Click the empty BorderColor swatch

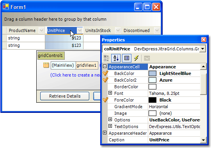[x=152, y=87]
